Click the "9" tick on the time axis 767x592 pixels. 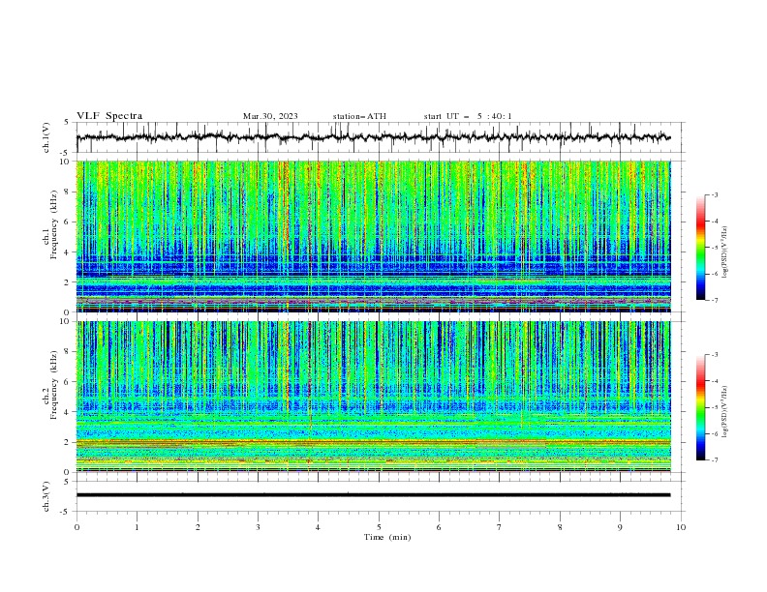pyautogui.click(x=620, y=527)
